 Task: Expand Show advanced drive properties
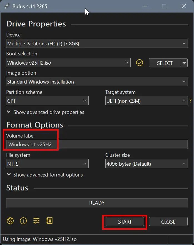45,112
